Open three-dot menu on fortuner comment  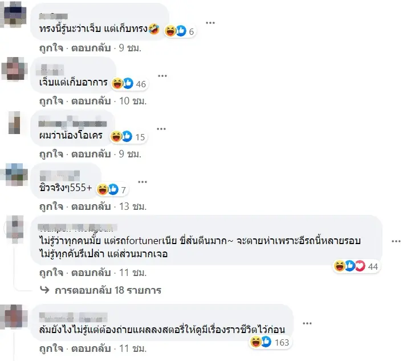[396, 241]
